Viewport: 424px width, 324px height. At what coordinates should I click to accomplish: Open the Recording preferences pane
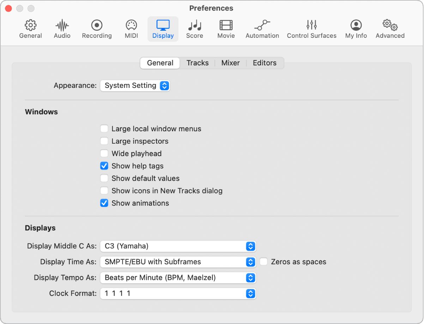[97, 29]
